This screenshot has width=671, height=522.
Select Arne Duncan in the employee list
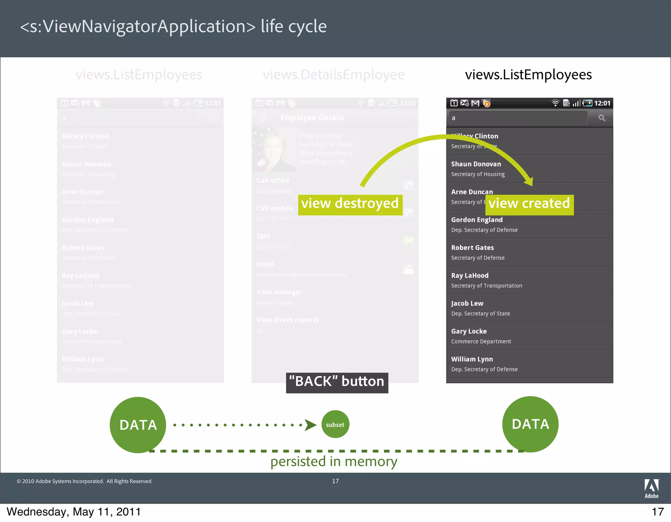[529, 197]
